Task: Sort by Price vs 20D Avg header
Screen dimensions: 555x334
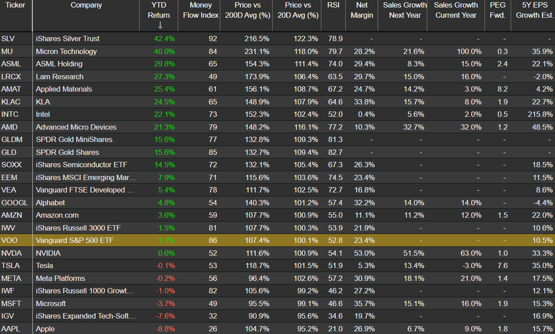Action: pos(298,10)
